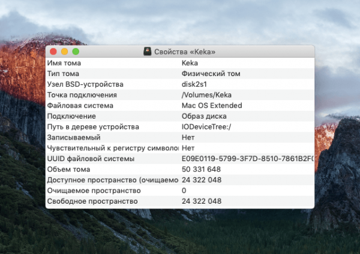Image resolution: width=360 pixels, height=254 pixels.
Task: Click the value Mac OS Extended
Action: (x=212, y=105)
